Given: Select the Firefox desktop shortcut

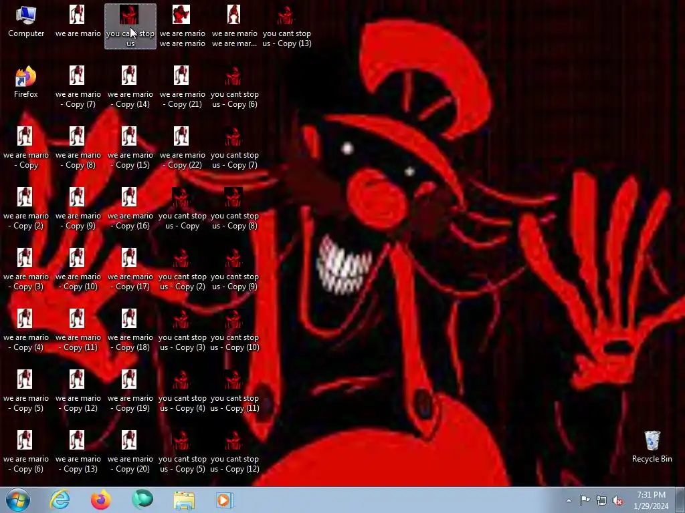Looking at the screenshot, I should coord(26,82).
